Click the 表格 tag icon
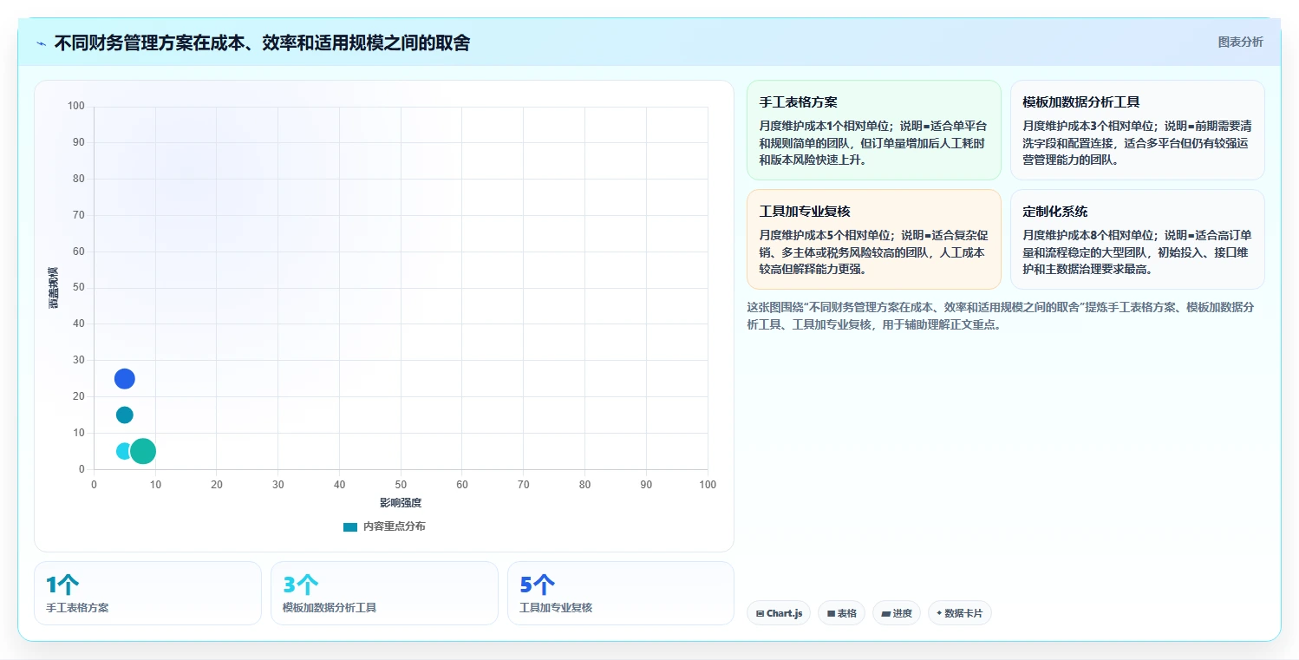Screen dimensions: 1299x660 point(831,613)
